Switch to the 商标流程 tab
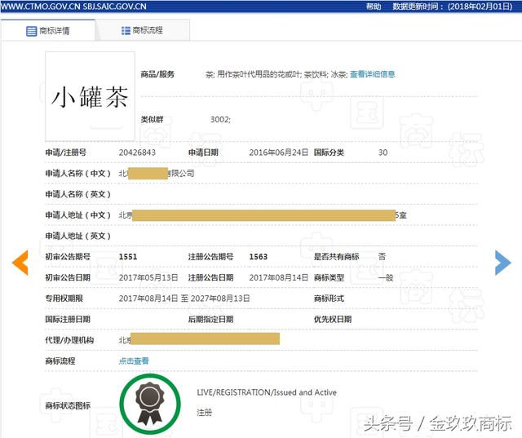 [x=143, y=31]
